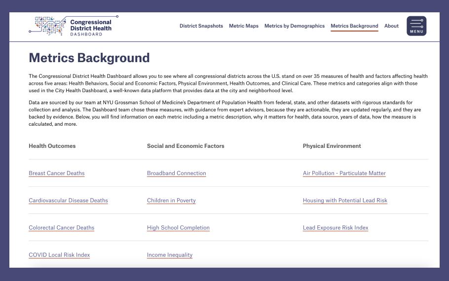Viewport: 449px width, 281px height.
Task: Open the Lead Exposure Risk Index link
Action: (x=336, y=228)
